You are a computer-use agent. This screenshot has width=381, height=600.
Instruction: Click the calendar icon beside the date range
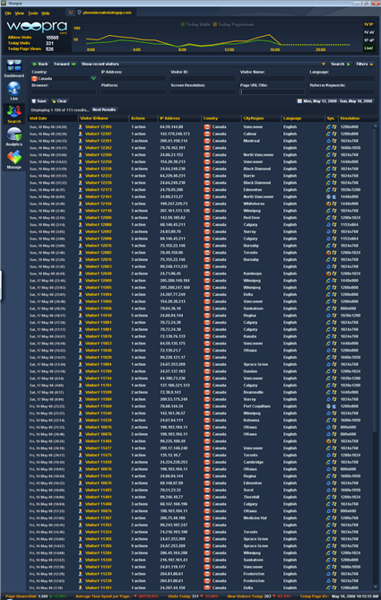299,101
